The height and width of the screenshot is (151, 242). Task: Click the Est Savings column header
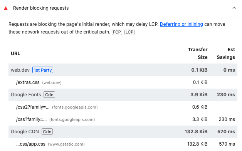coord(226,54)
